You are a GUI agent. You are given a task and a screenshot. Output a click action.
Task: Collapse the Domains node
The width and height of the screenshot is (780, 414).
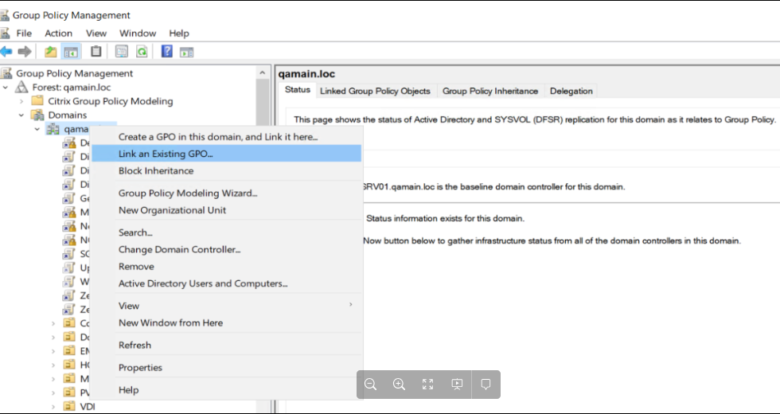click(x=21, y=115)
